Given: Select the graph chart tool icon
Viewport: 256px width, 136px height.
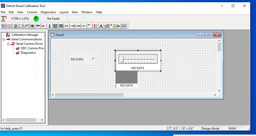Looking at the screenshot, I should (x=4, y=26).
